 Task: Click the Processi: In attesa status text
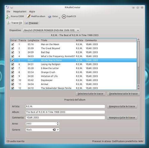pos(101,141)
